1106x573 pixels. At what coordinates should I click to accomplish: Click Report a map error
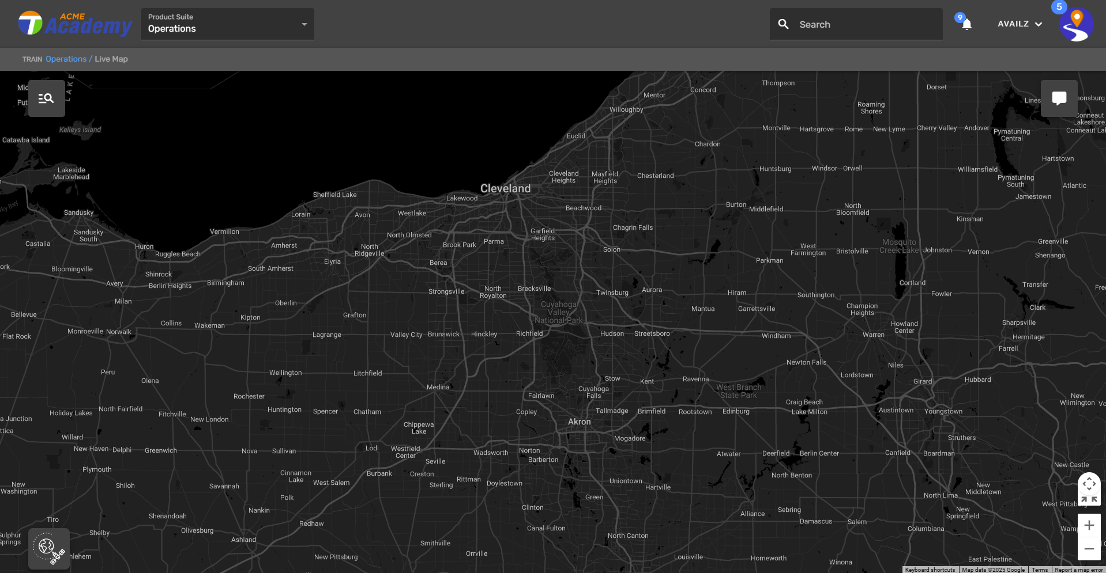point(1078,570)
